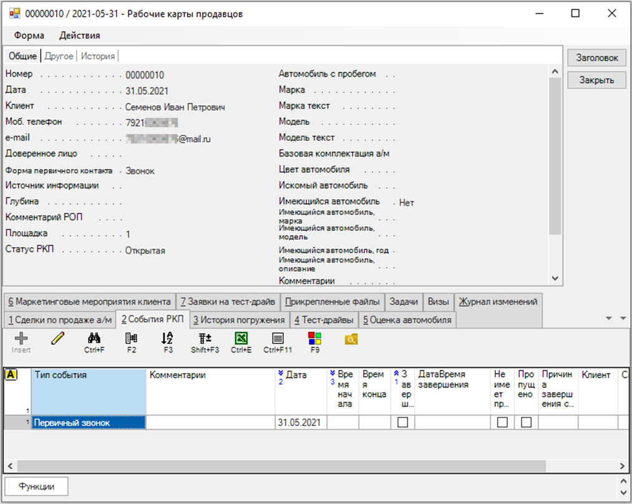Click the yellow 'A' grid corner icon
Screen dimensions: 632x504
pos(11,375)
